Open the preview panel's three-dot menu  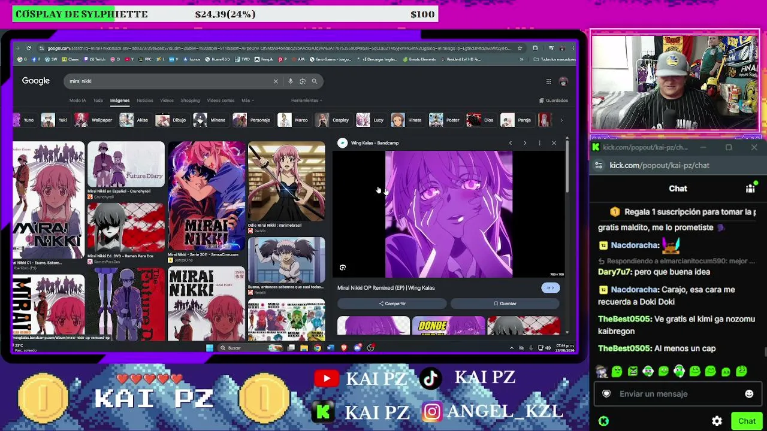(x=539, y=143)
